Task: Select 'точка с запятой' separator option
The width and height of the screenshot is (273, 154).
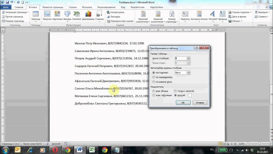Action: click(x=175, y=91)
